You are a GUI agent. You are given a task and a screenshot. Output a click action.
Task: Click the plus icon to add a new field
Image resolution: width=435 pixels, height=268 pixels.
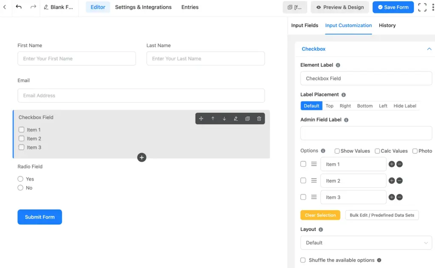[x=141, y=157]
